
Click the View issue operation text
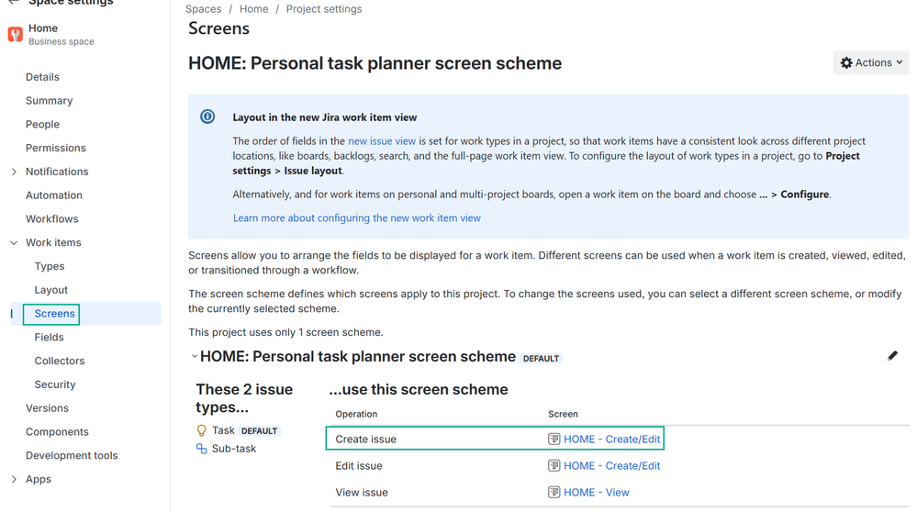pyautogui.click(x=362, y=492)
